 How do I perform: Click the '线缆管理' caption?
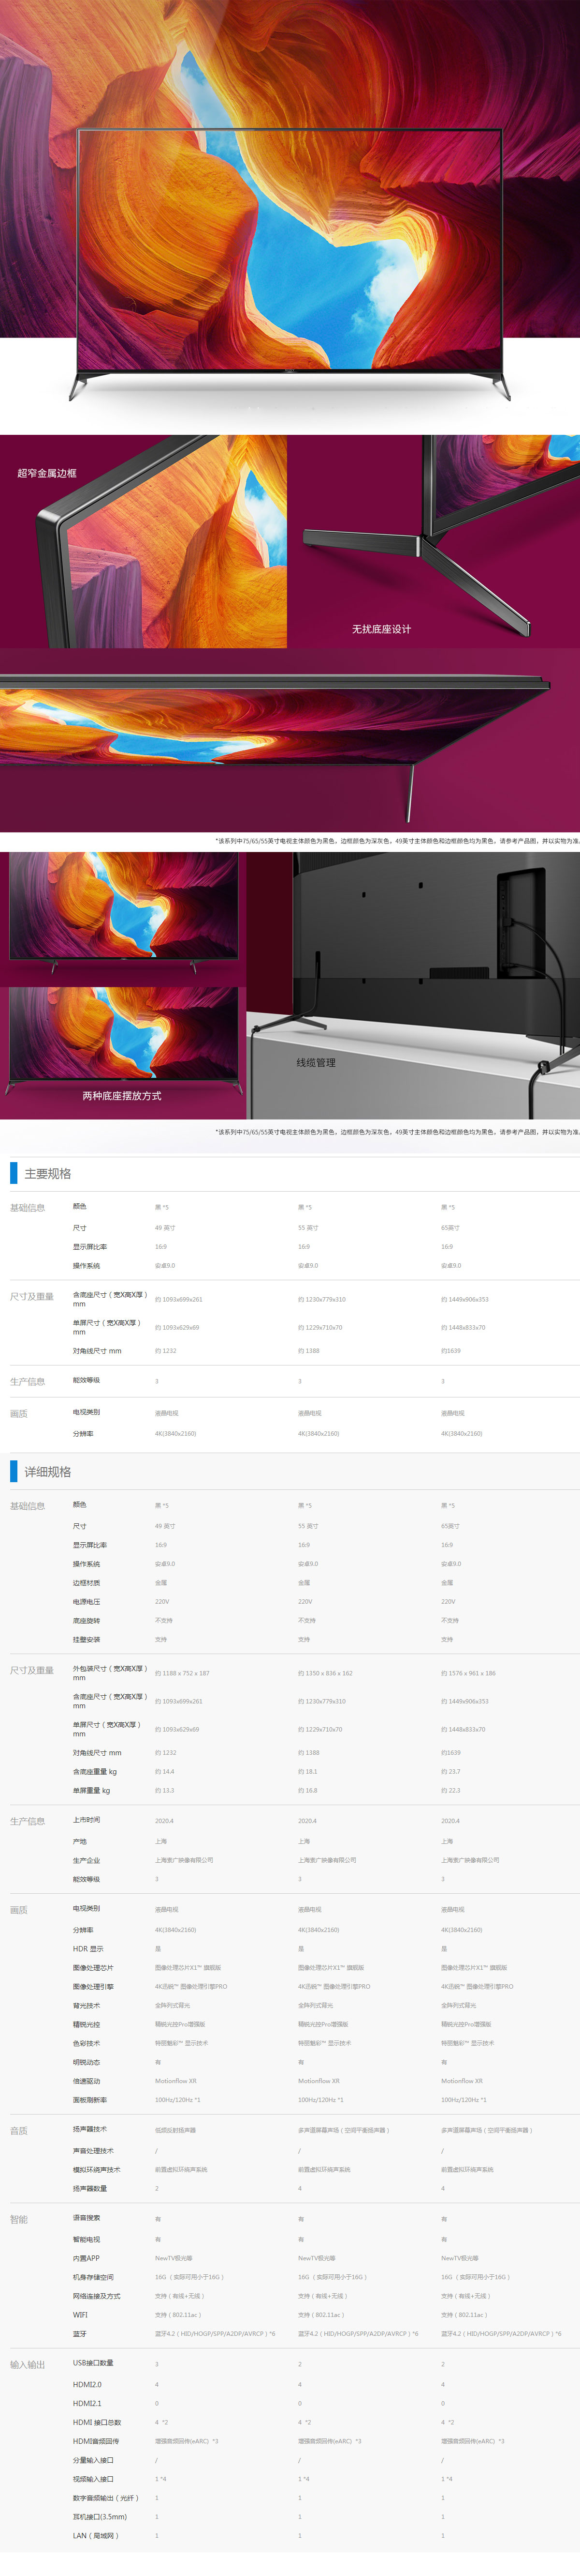click(x=316, y=1063)
